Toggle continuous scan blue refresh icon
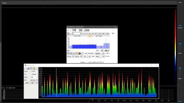184x103 pixels. tap(28, 68)
